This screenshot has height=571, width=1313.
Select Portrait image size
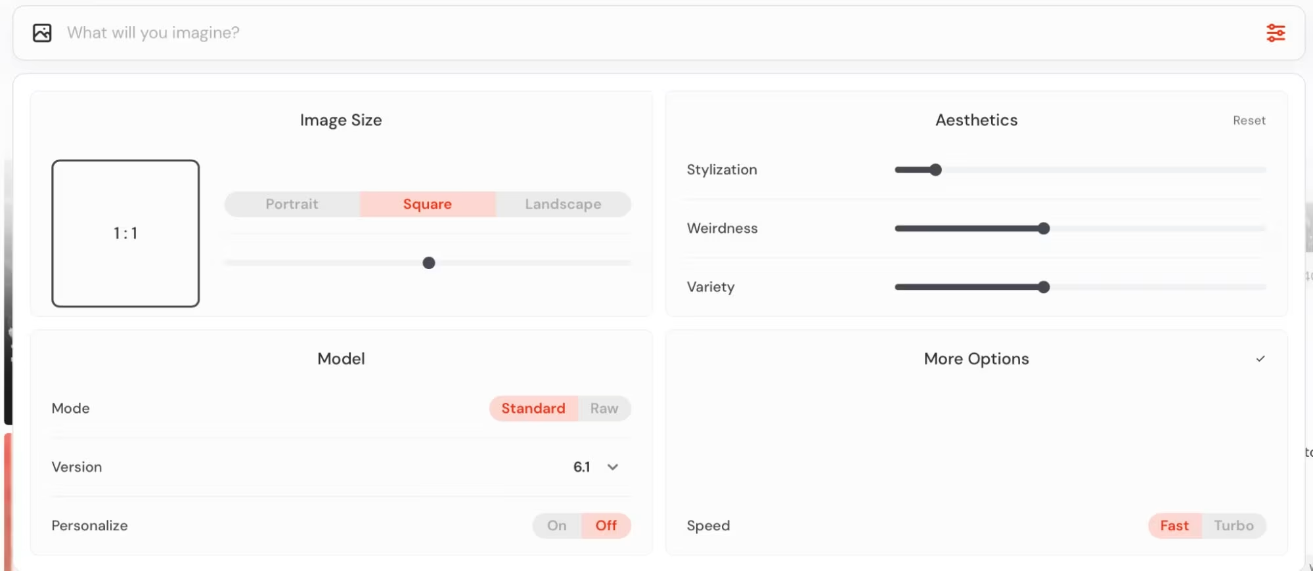click(291, 204)
